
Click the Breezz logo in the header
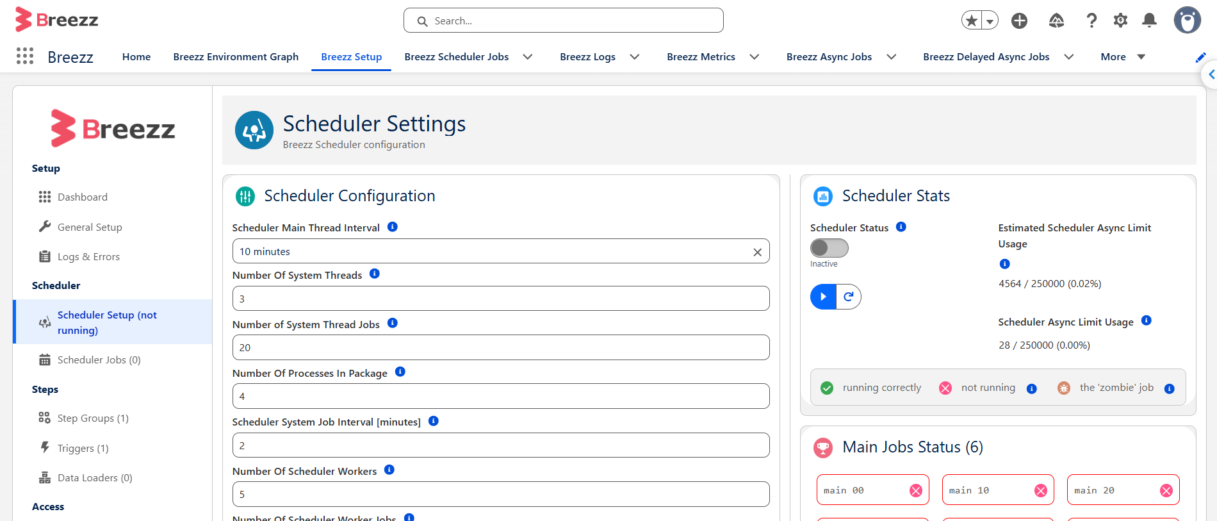click(57, 20)
